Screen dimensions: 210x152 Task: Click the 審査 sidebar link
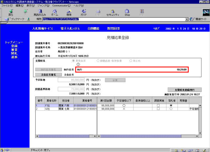(14, 50)
